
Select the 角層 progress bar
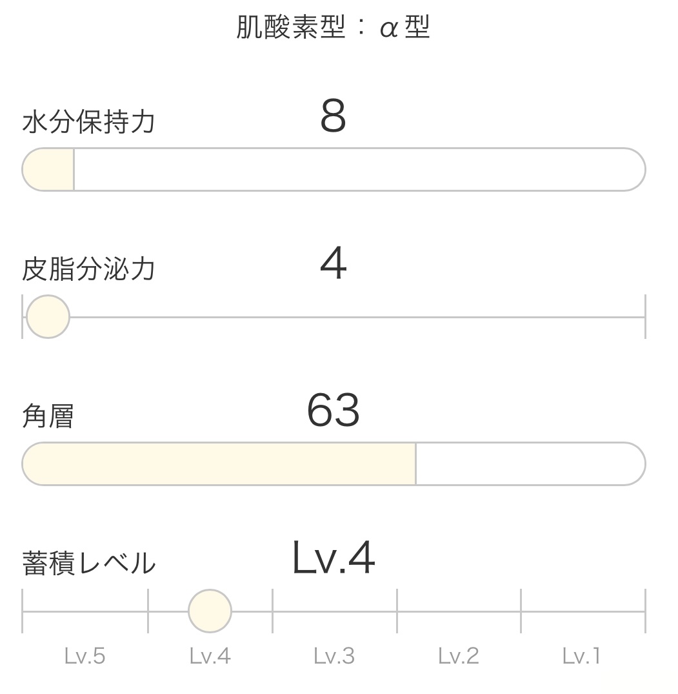click(x=333, y=463)
